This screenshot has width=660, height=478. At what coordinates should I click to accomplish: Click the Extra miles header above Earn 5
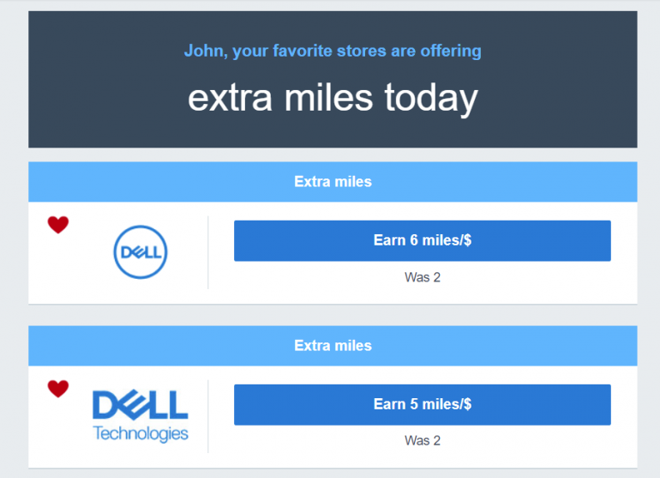[x=333, y=346]
